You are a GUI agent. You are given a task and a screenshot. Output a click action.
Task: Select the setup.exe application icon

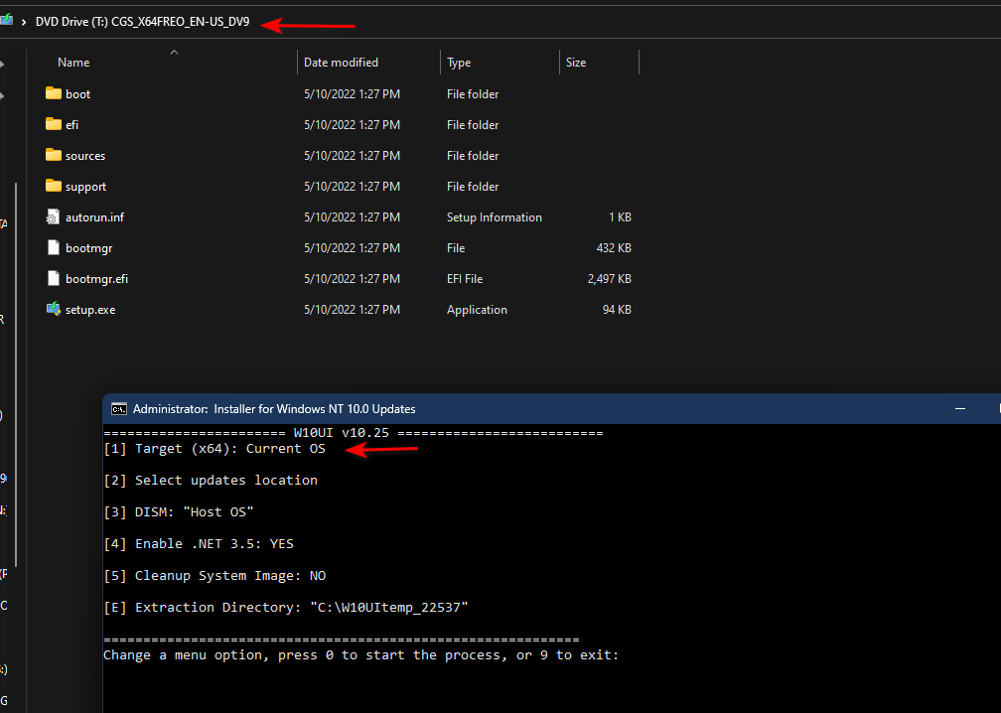click(x=54, y=309)
